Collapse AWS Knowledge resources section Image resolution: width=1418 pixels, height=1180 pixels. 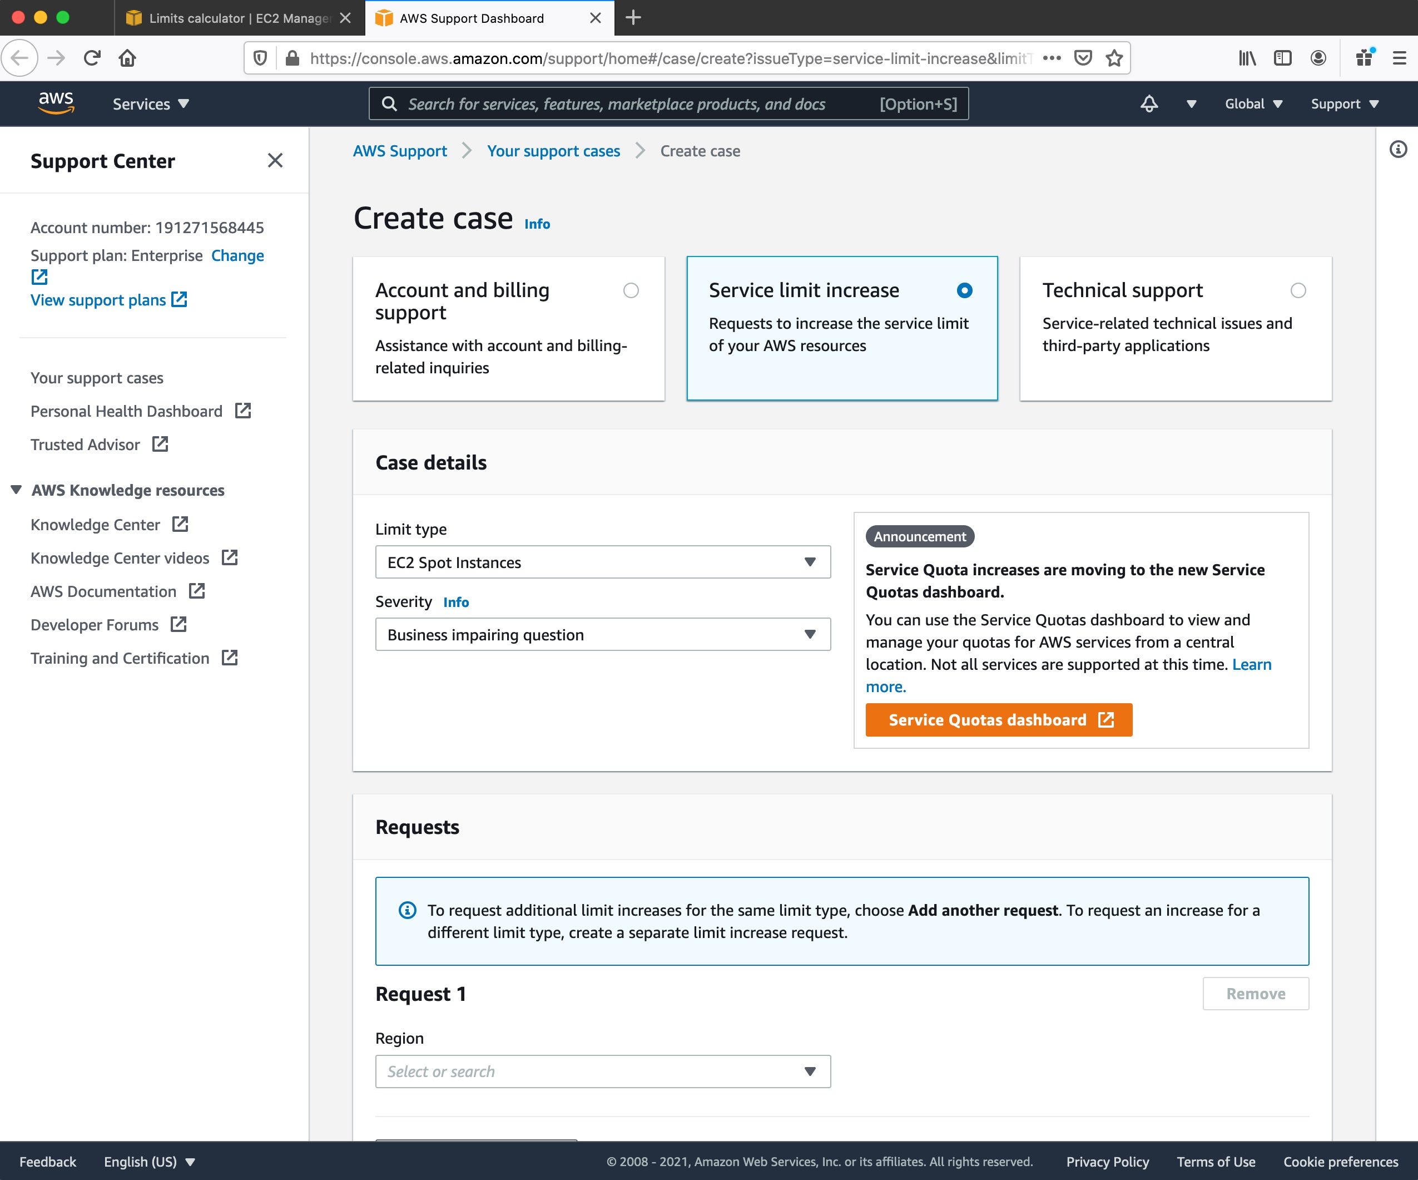(16, 490)
